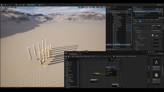
Task: Open the Outliner filter icon
Action: click(108, 9)
